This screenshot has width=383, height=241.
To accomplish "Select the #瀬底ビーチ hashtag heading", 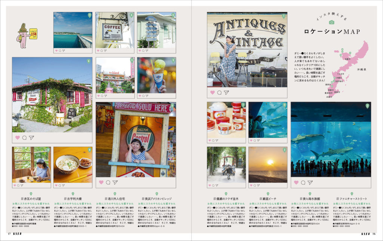I will coord(267,199).
